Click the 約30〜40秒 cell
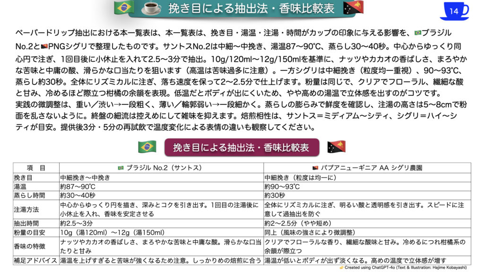484x272 pixels. point(162,195)
